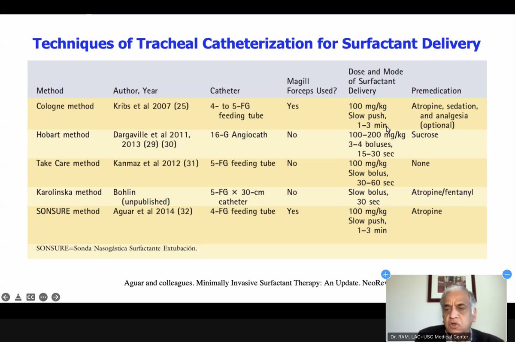Click the No cell in Karolinska row
This screenshot has height=342, width=515.
click(292, 192)
